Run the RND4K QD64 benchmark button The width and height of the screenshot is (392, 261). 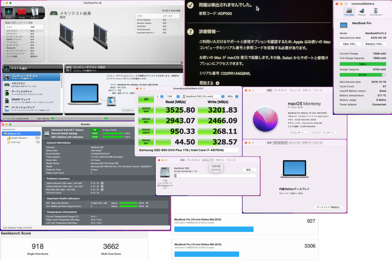[x=146, y=131]
